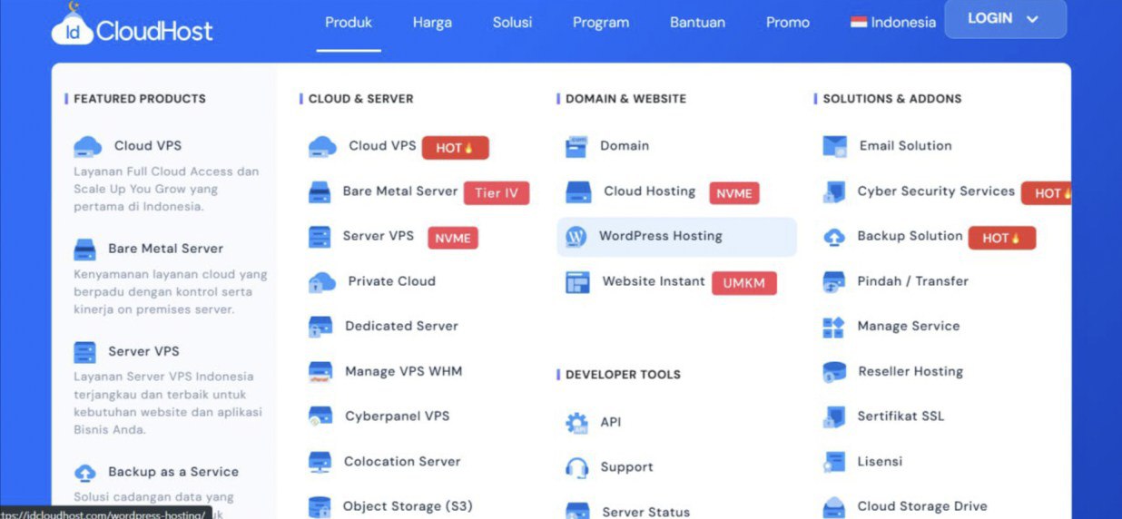Click the Dedicated Server icon

click(320, 327)
